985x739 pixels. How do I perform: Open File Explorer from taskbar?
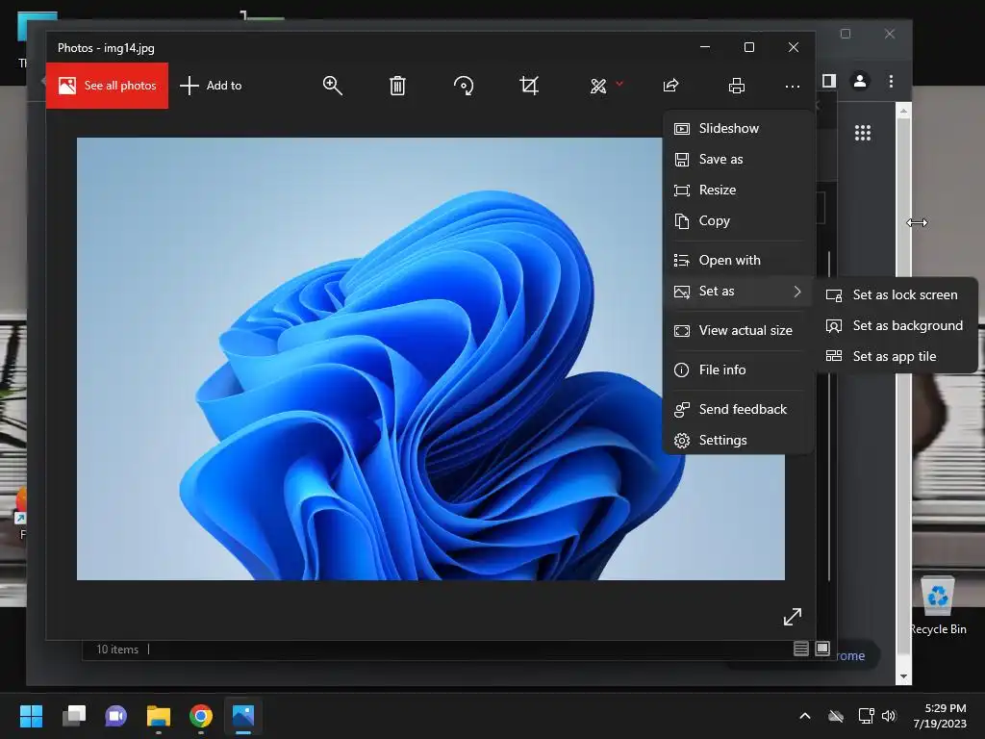point(159,716)
